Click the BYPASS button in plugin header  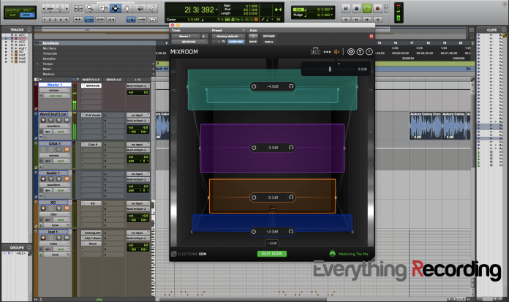[x=269, y=37]
